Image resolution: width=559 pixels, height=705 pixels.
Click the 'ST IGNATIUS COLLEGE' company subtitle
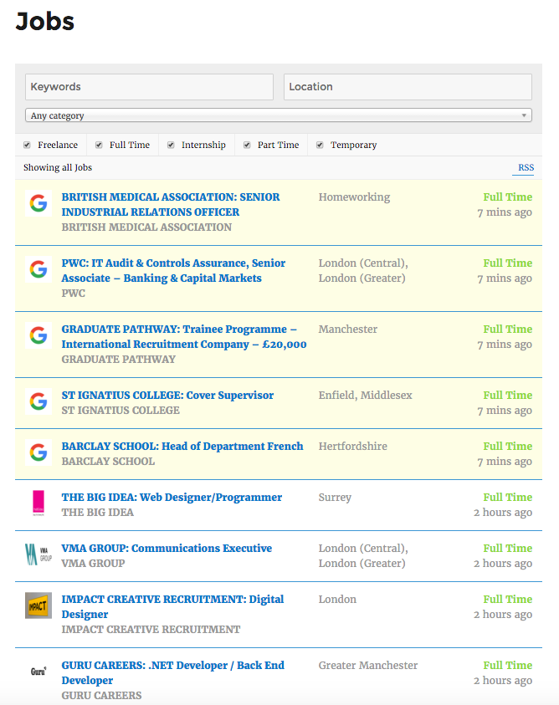tap(121, 410)
